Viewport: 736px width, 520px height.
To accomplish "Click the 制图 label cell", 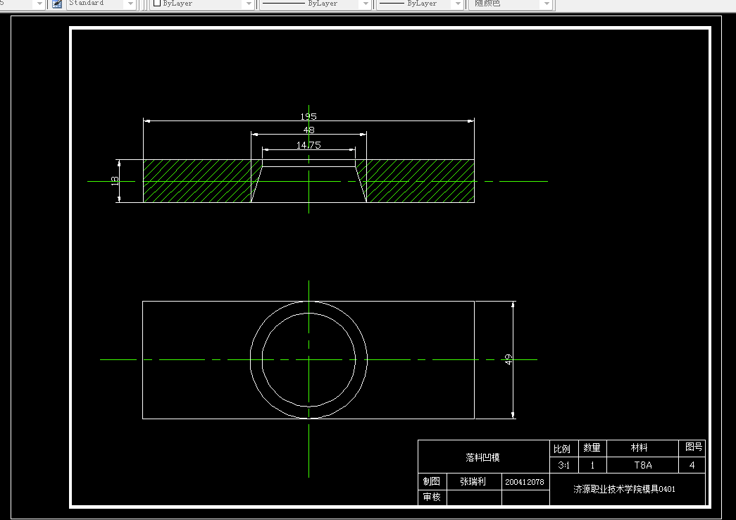I will (431, 481).
